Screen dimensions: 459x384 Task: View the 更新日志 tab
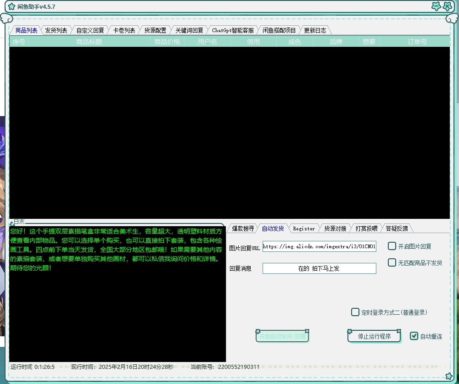coord(315,30)
